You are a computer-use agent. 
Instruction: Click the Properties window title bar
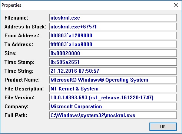click(x=86, y=5)
